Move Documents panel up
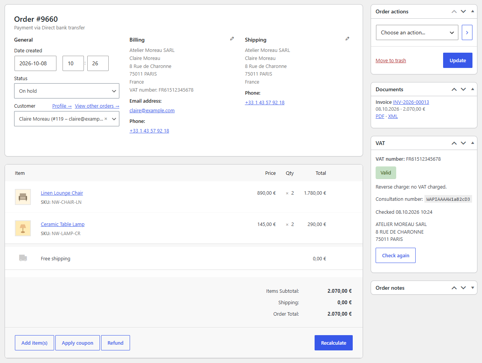 point(454,89)
